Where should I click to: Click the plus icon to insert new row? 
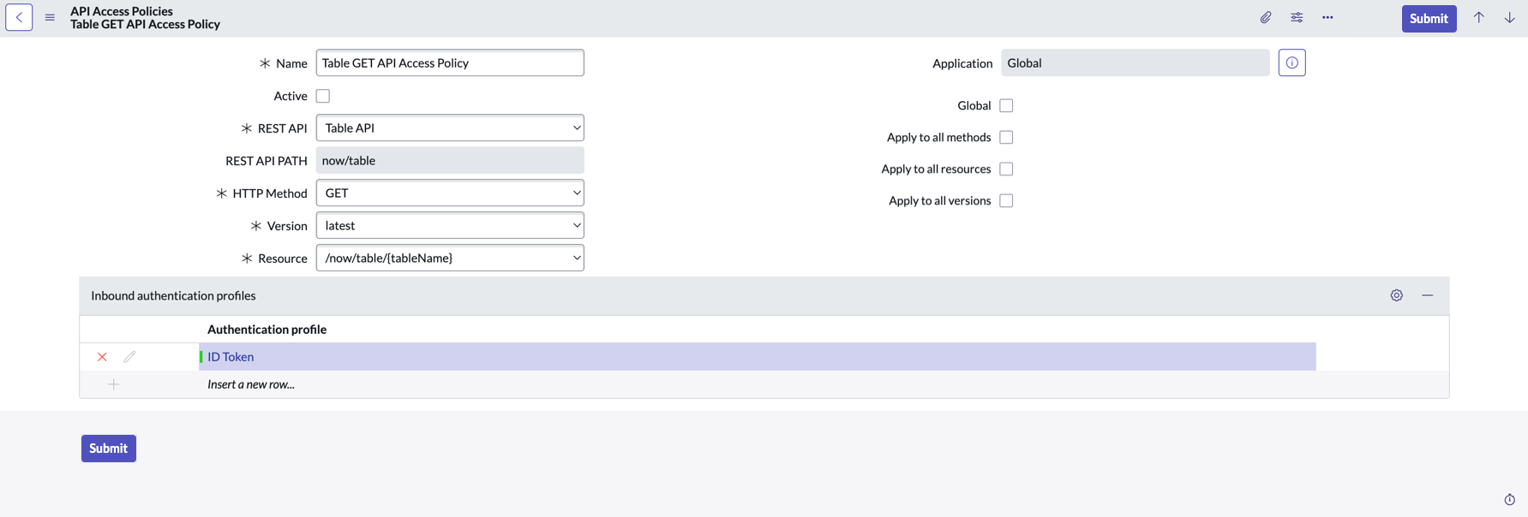[x=114, y=384]
